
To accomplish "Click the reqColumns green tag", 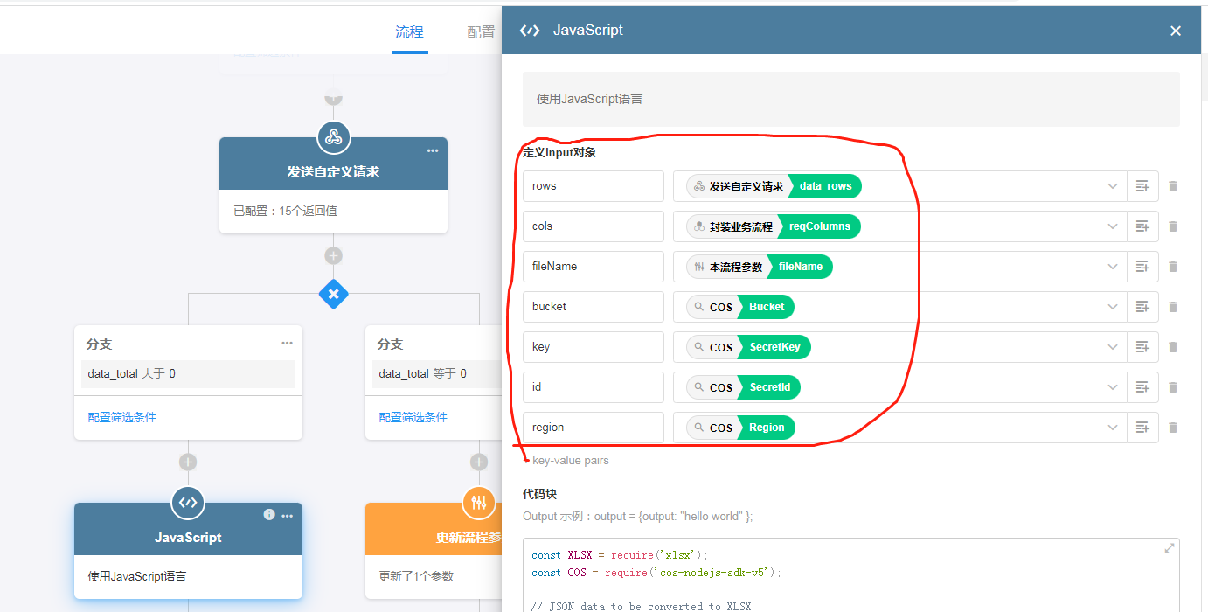I will click(820, 226).
